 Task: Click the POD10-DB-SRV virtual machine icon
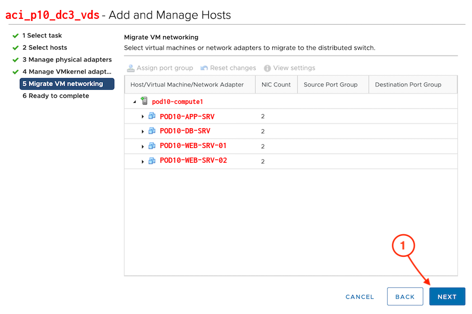[152, 131]
